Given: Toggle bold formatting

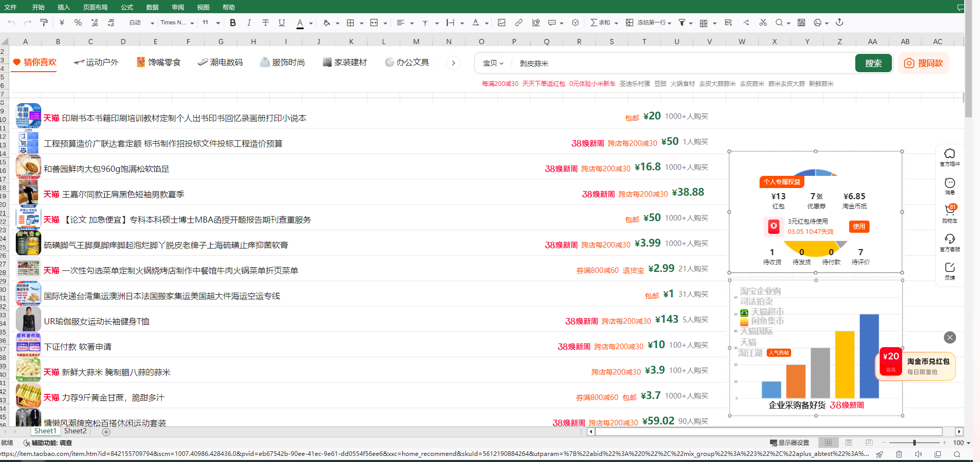Looking at the screenshot, I should [x=233, y=22].
